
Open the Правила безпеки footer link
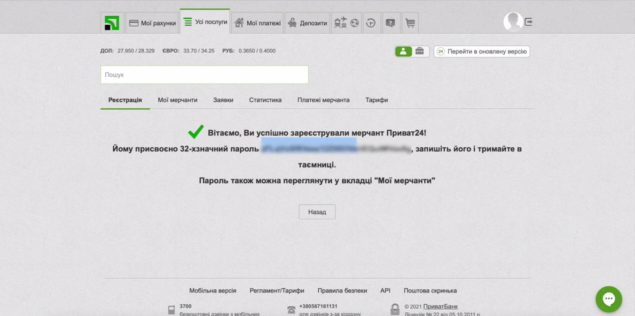(342, 291)
